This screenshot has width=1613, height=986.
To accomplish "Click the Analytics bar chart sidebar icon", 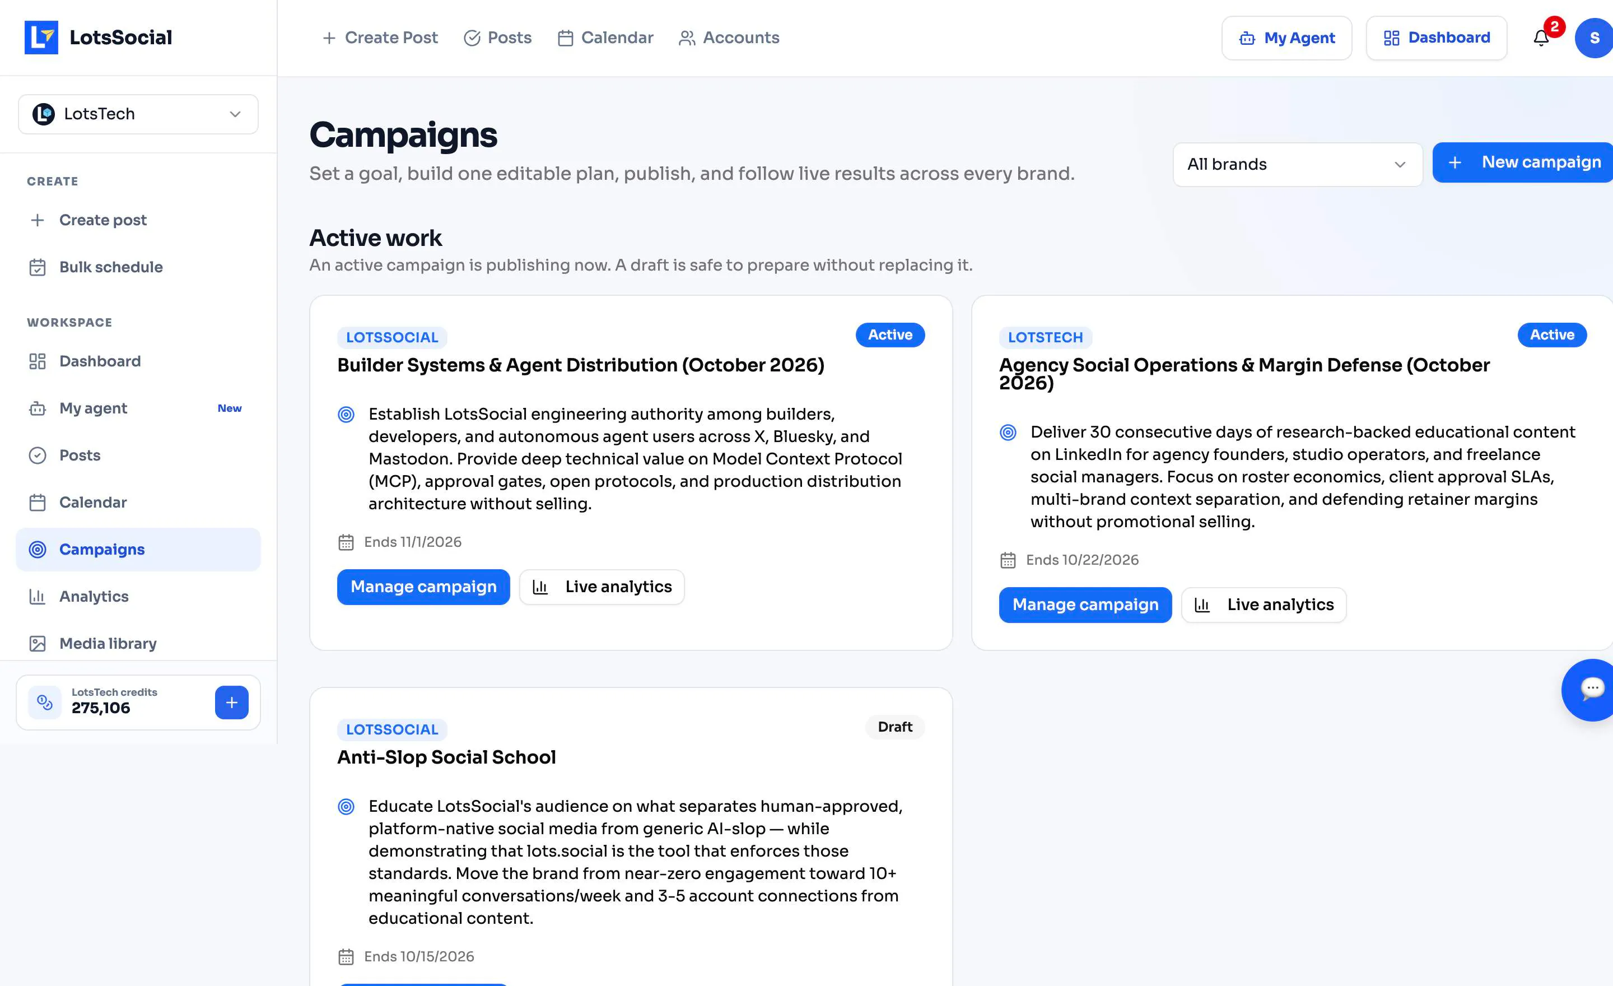I will click(38, 597).
